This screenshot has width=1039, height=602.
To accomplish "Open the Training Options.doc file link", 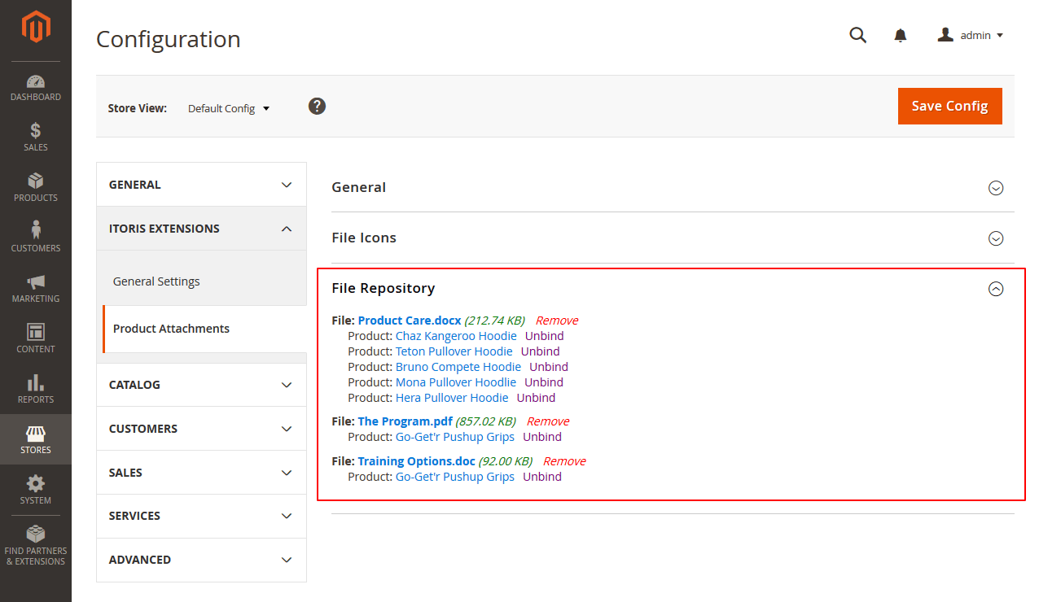I will click(417, 461).
